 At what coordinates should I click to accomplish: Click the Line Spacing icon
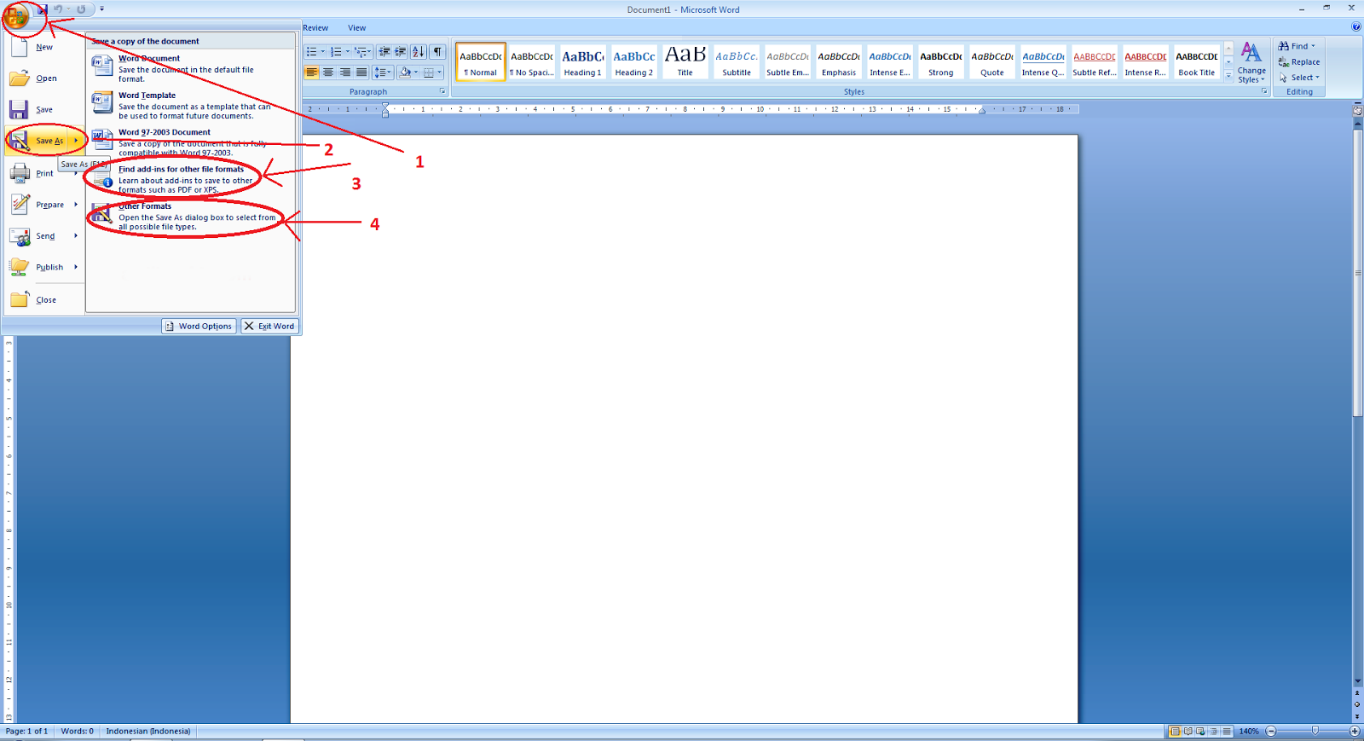(x=383, y=72)
